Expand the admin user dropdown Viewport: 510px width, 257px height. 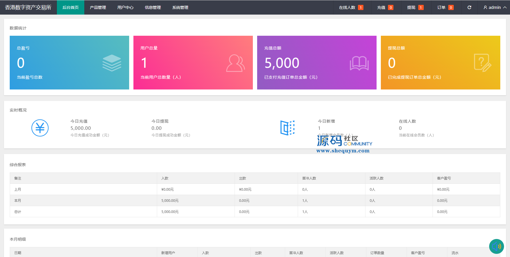click(x=495, y=7)
